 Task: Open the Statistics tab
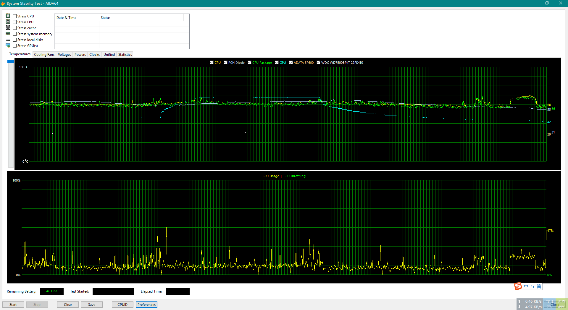click(125, 55)
